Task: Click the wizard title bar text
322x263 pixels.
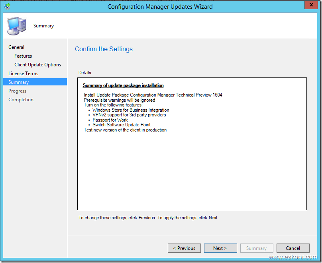Action: click(160, 7)
